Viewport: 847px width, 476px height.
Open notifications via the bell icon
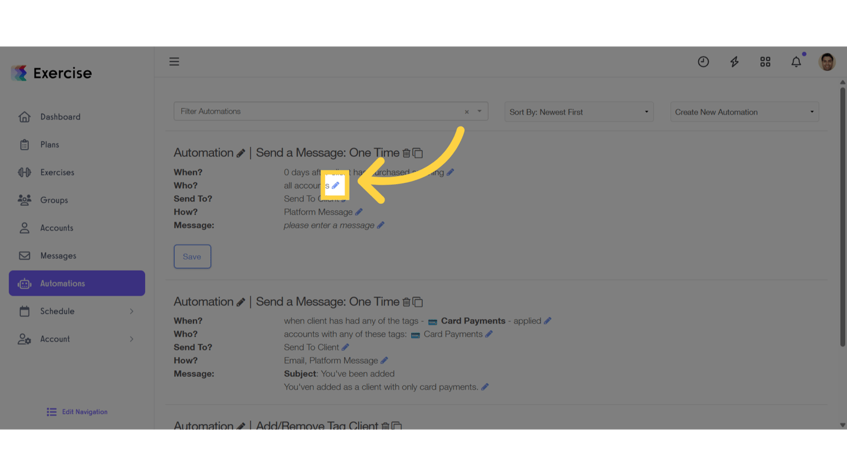(x=796, y=61)
